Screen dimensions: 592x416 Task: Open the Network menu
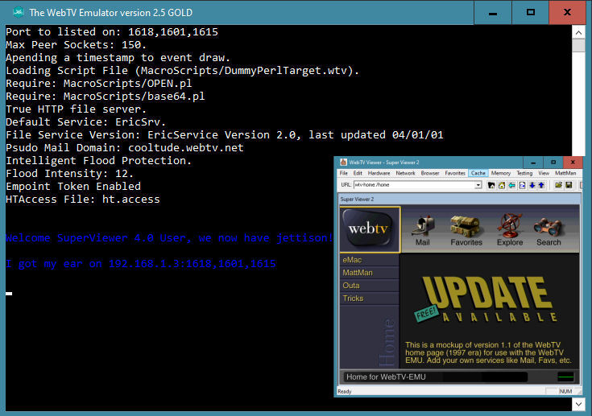pos(405,173)
